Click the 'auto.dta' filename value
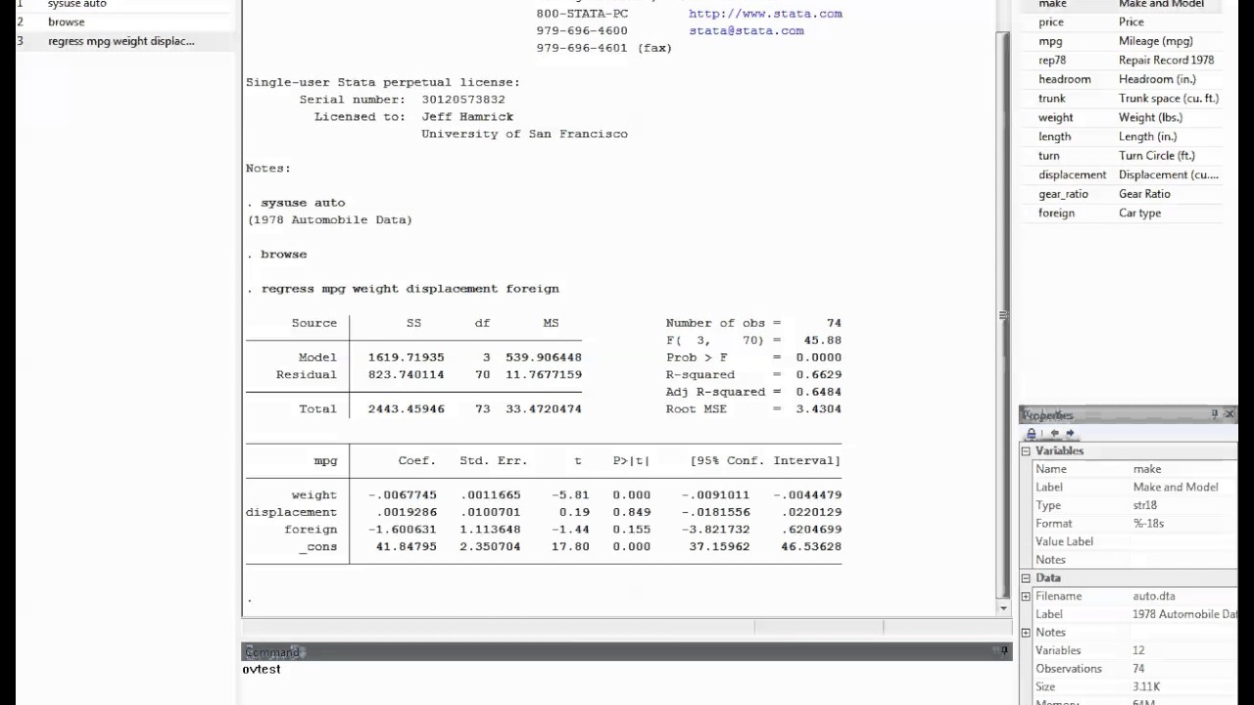 1154,596
